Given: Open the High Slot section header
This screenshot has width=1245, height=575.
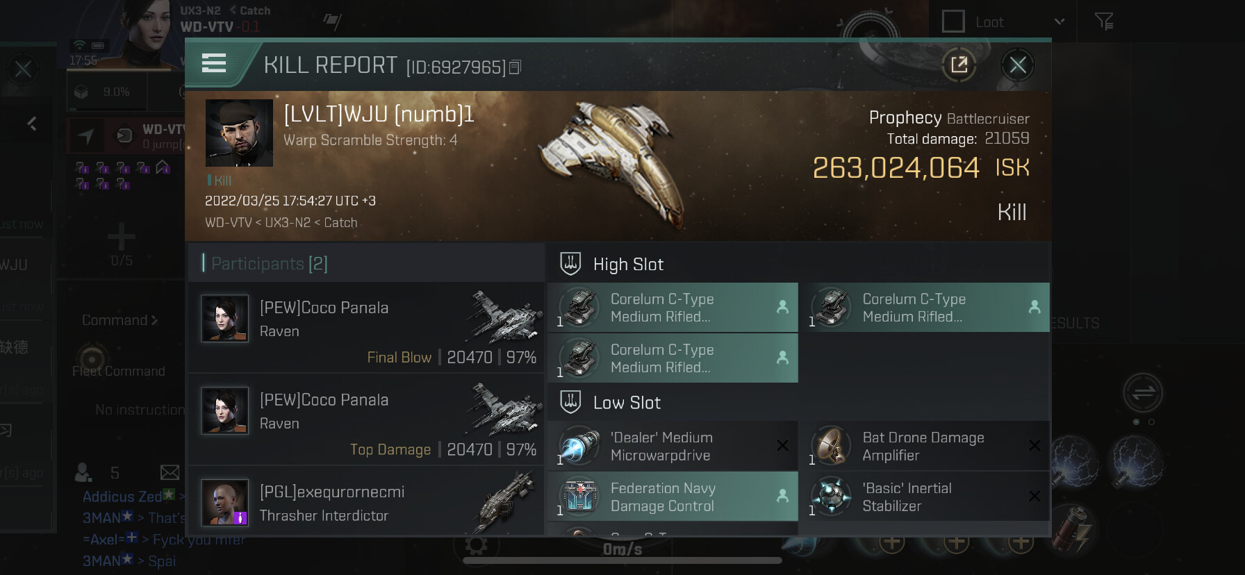Looking at the screenshot, I should tap(628, 265).
